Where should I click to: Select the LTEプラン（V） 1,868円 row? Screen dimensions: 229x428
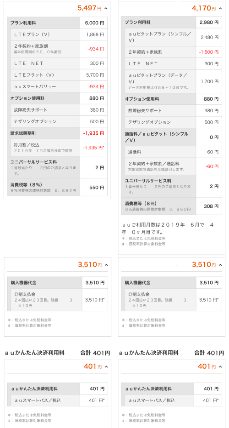click(x=59, y=34)
